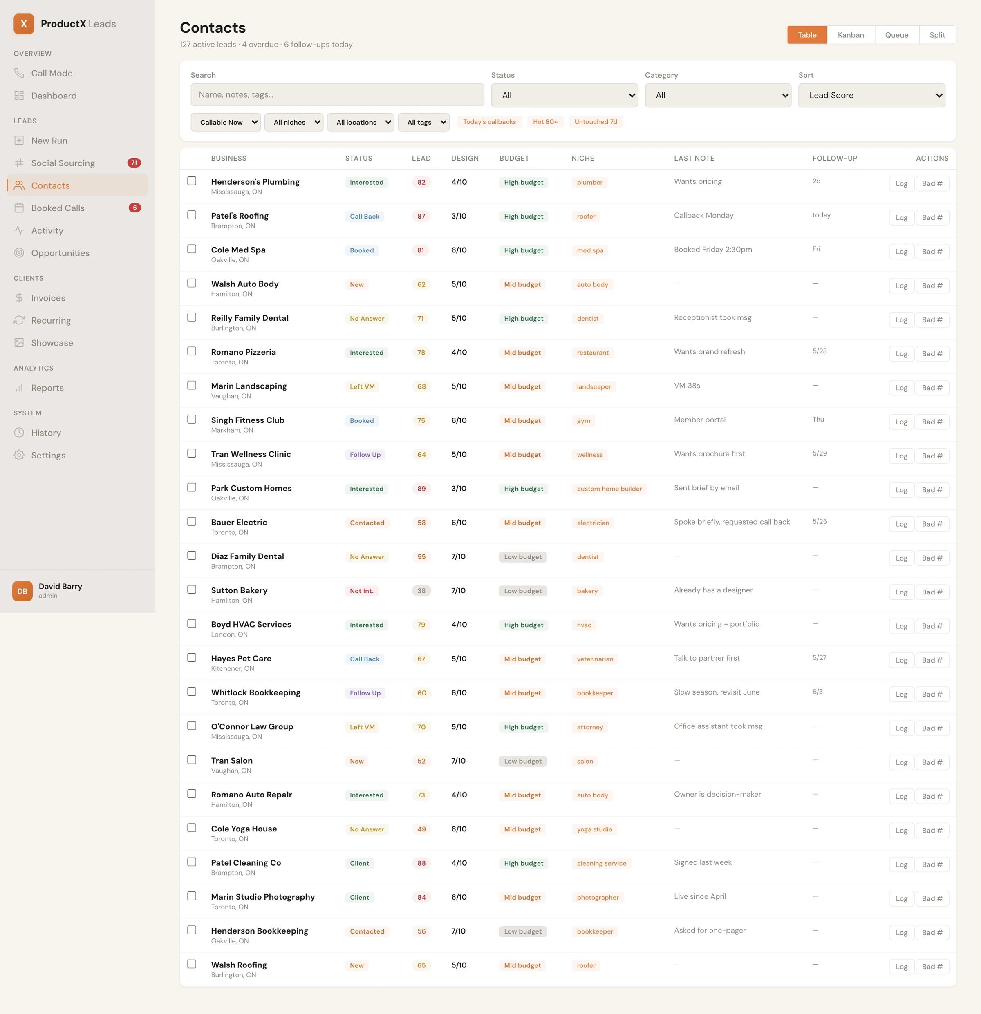This screenshot has width=981, height=1014.
Task: Click the ProductX orange logo icon
Action: (24, 24)
